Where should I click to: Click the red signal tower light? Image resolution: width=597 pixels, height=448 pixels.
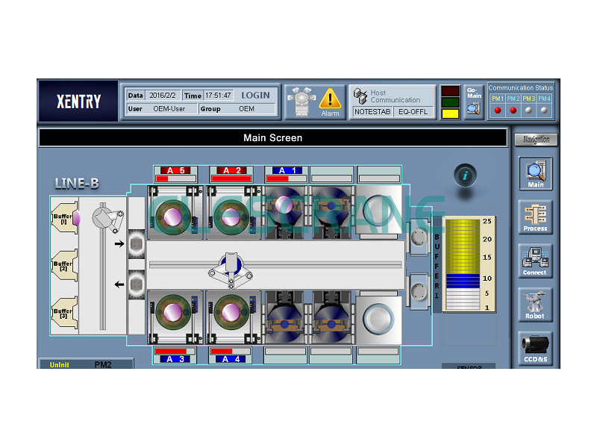pyautogui.click(x=450, y=91)
